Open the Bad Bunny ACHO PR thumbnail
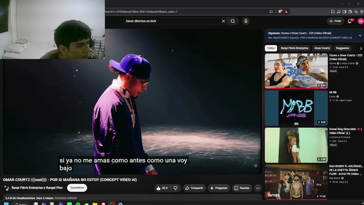 (296, 182)
